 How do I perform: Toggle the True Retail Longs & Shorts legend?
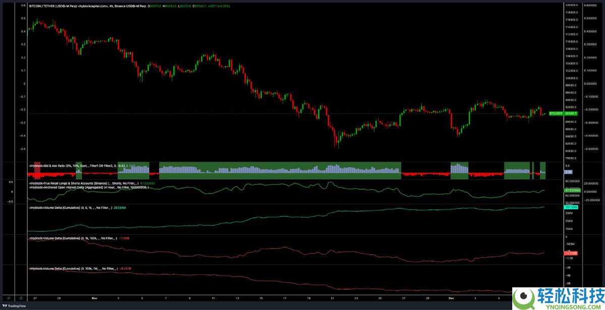pos(81,183)
